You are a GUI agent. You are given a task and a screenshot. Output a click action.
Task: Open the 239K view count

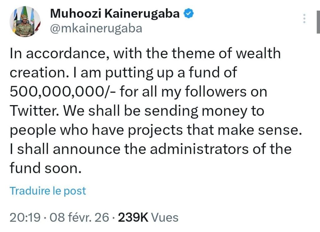[133, 217]
